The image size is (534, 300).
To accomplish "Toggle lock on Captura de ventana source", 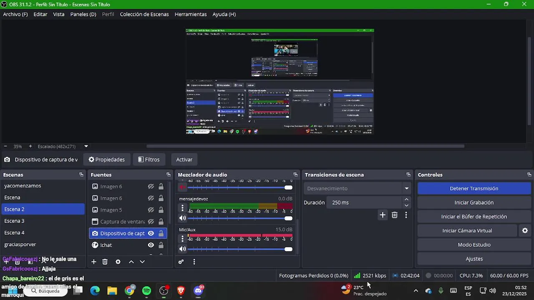I will 161,222.
